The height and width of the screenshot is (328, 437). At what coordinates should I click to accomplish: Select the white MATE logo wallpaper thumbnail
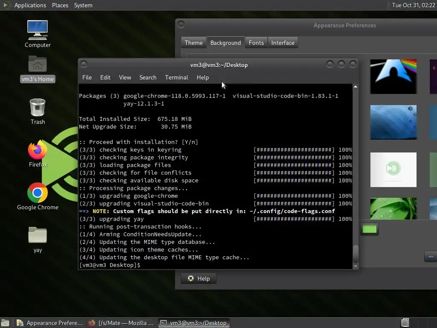click(x=393, y=170)
